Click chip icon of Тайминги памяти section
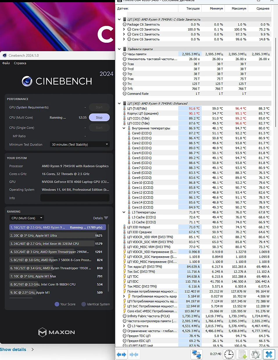The image size is (278, 360). pos(125,49)
